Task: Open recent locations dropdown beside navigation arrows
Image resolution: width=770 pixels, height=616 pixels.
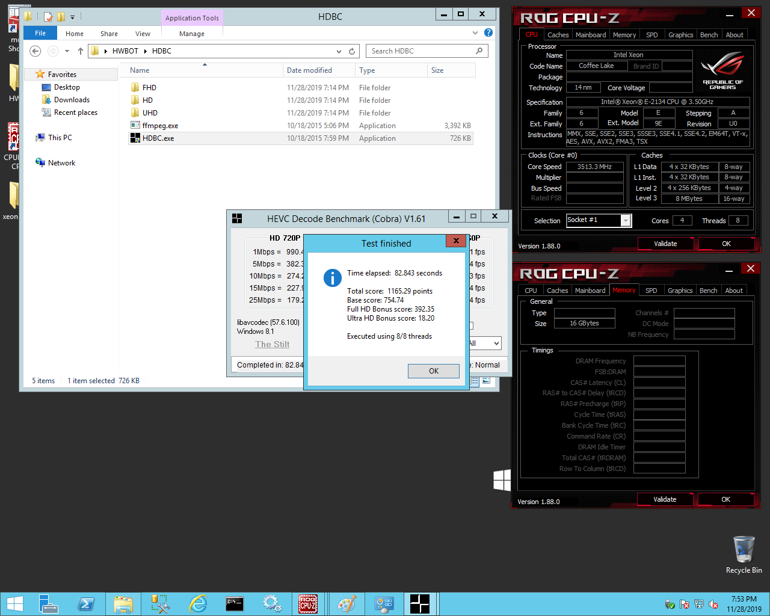Action: [67, 51]
